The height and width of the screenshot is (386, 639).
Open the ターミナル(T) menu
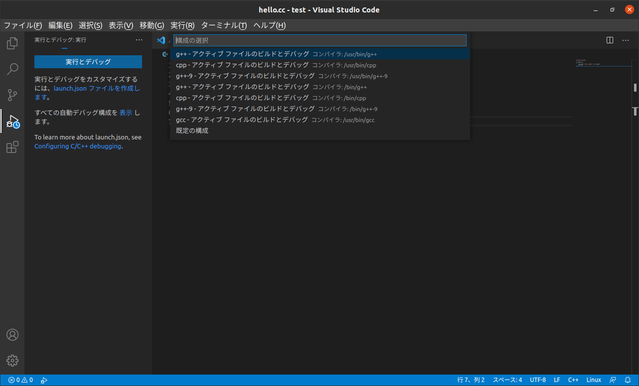(x=224, y=25)
